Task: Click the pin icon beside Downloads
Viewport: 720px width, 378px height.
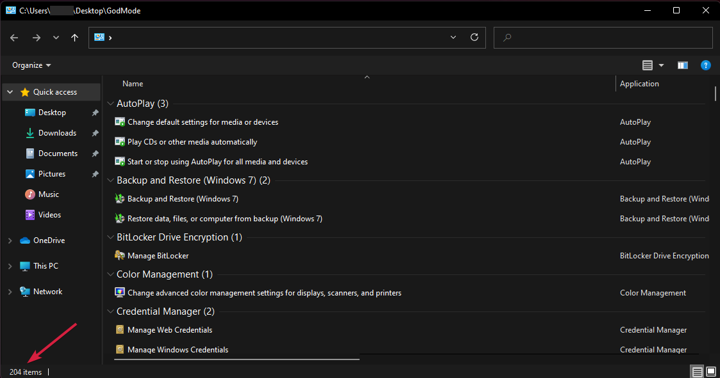Action: [x=95, y=133]
